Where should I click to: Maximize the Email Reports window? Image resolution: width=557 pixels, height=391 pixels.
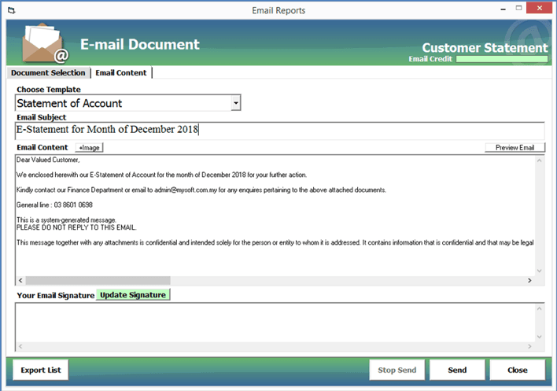point(519,8)
